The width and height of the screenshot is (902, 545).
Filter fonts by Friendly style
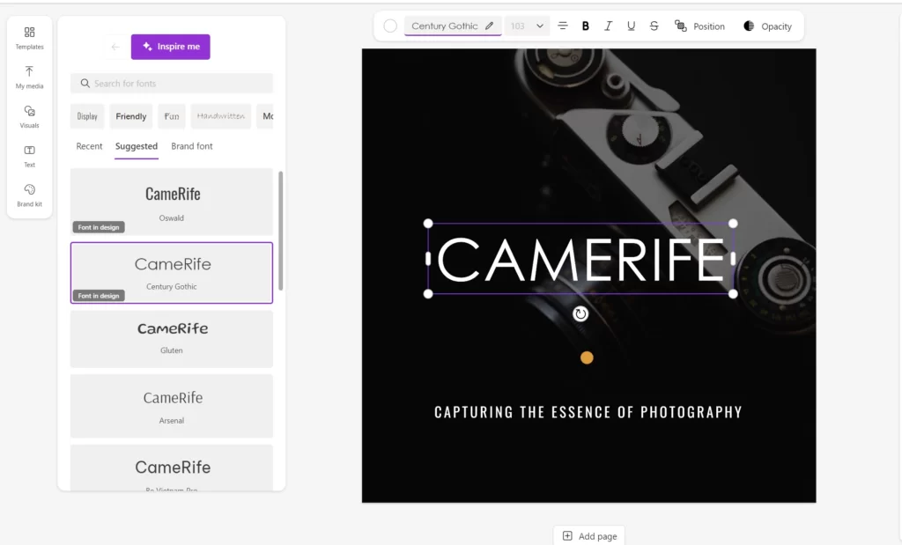(x=131, y=116)
